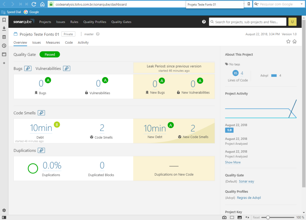Screen dimensions: 306x220
Task: Click the Vulnerabilities count of 0
Action: (98, 84)
